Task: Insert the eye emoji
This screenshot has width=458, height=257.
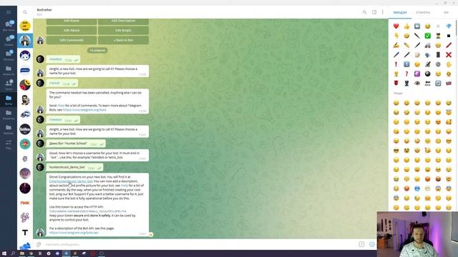Action: click(417, 84)
